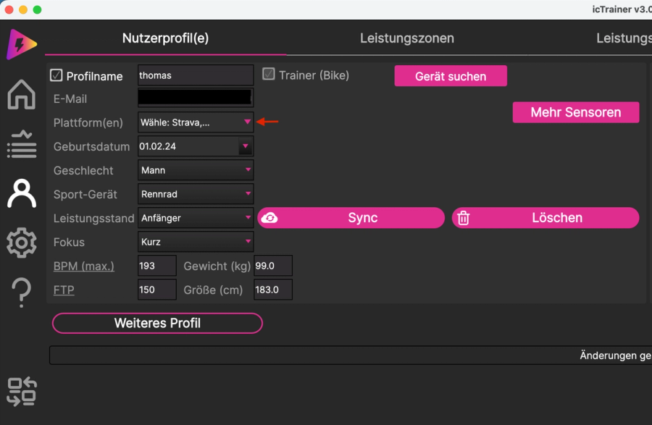Click the Größe field with 183.0
Viewport: 652px width, 425px height.
tap(273, 290)
